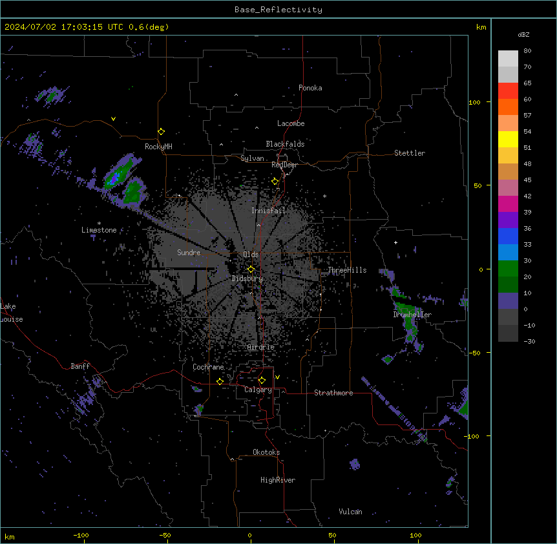Click the Banff label
The width and height of the screenshot is (557, 544).
pyautogui.click(x=80, y=366)
